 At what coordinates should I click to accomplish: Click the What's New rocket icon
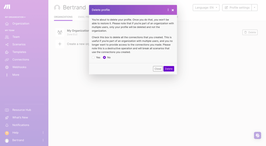click(7, 118)
